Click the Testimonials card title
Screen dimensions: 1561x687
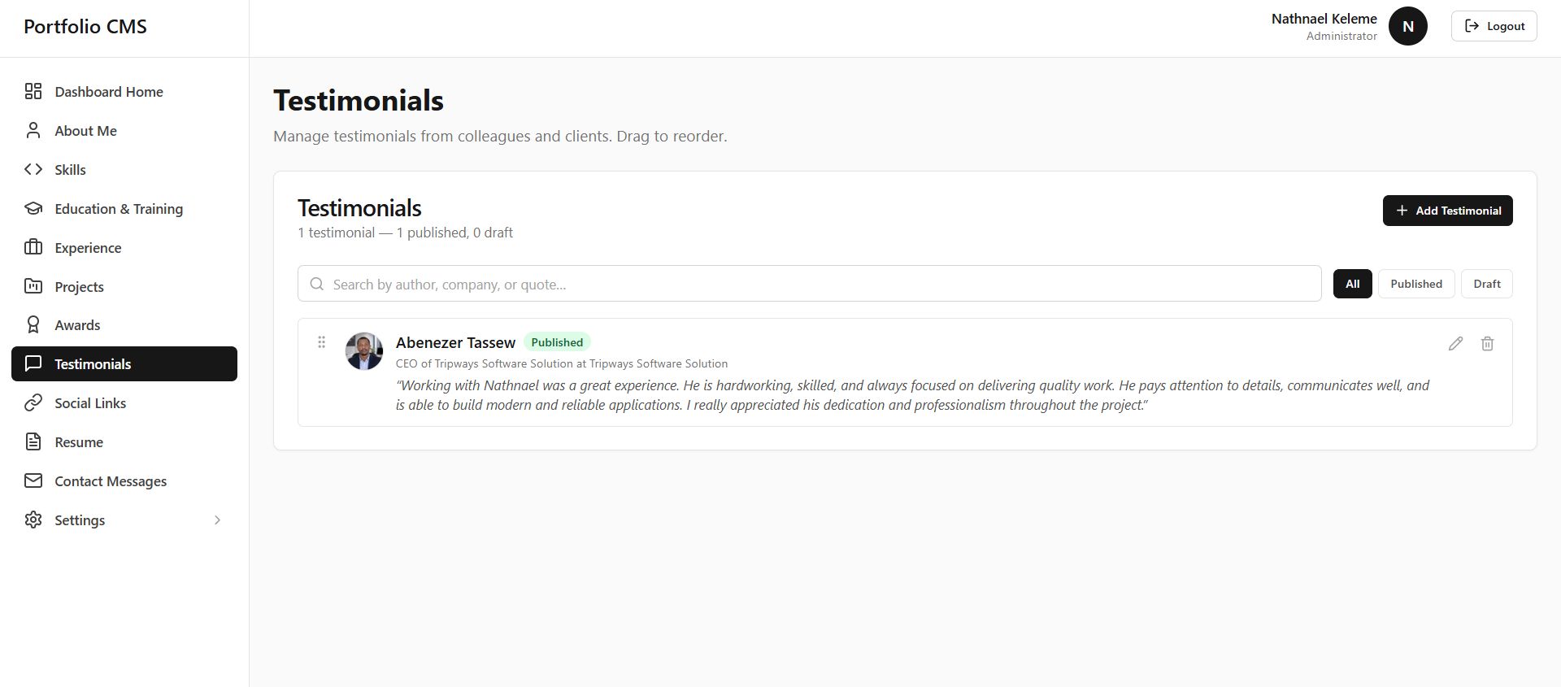pyautogui.click(x=359, y=208)
